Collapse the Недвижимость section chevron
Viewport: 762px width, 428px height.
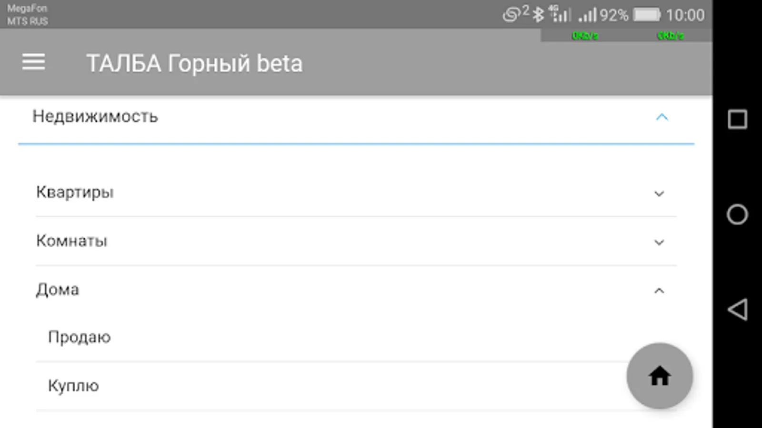coord(662,117)
